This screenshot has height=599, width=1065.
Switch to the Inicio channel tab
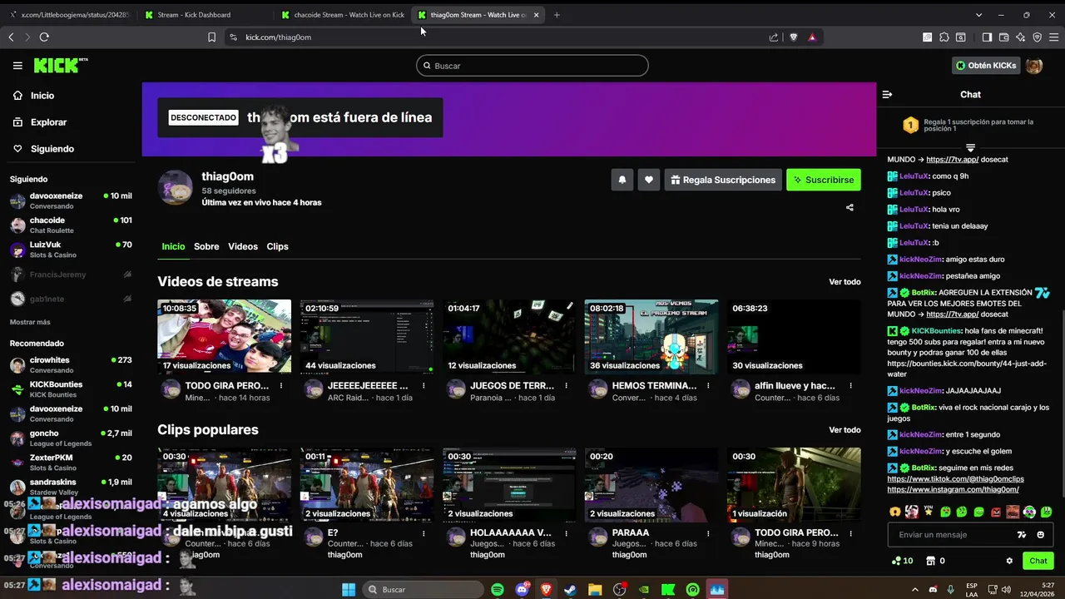point(173,246)
